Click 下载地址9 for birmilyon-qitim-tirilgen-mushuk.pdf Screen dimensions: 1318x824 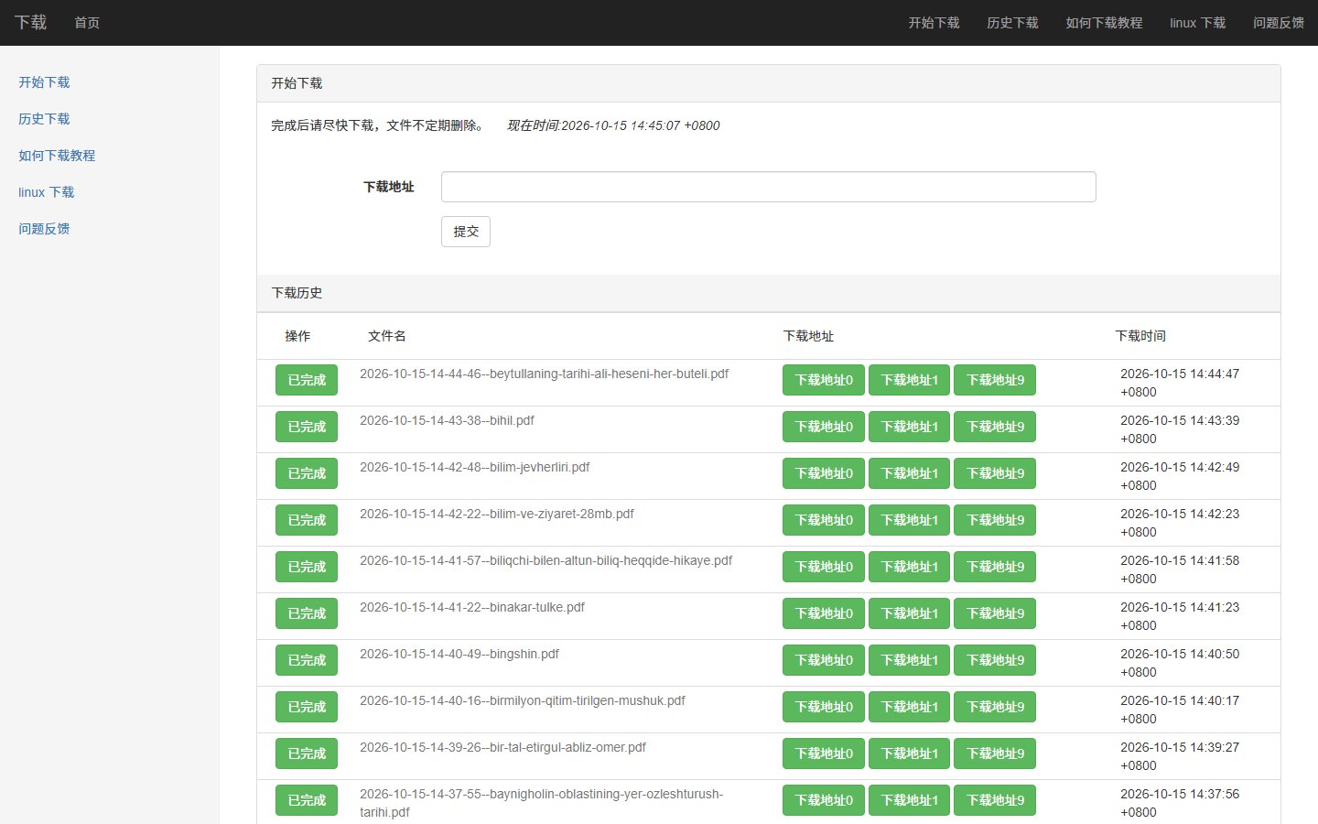[x=995, y=707]
